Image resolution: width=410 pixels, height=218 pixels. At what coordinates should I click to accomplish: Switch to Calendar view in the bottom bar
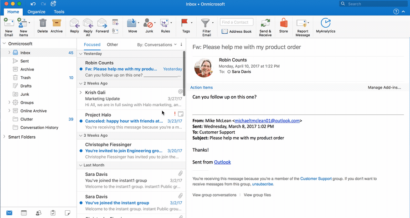(x=24, y=213)
